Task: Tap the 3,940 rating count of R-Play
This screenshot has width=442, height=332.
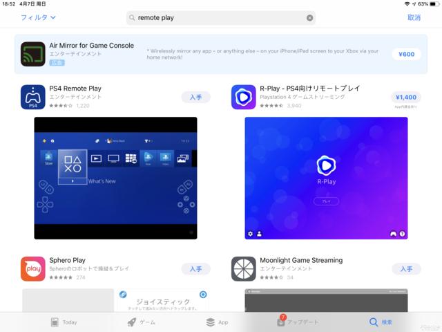Action: 294,106
